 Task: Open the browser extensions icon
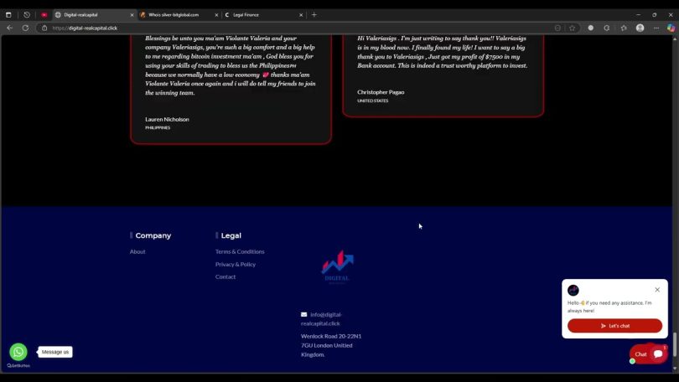607,28
